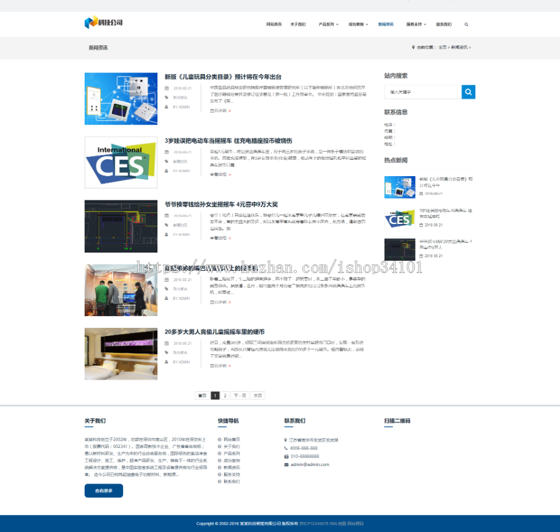Select 联系我们 in the top navigation
Viewport: 560px width, 532px height.
(444, 24)
